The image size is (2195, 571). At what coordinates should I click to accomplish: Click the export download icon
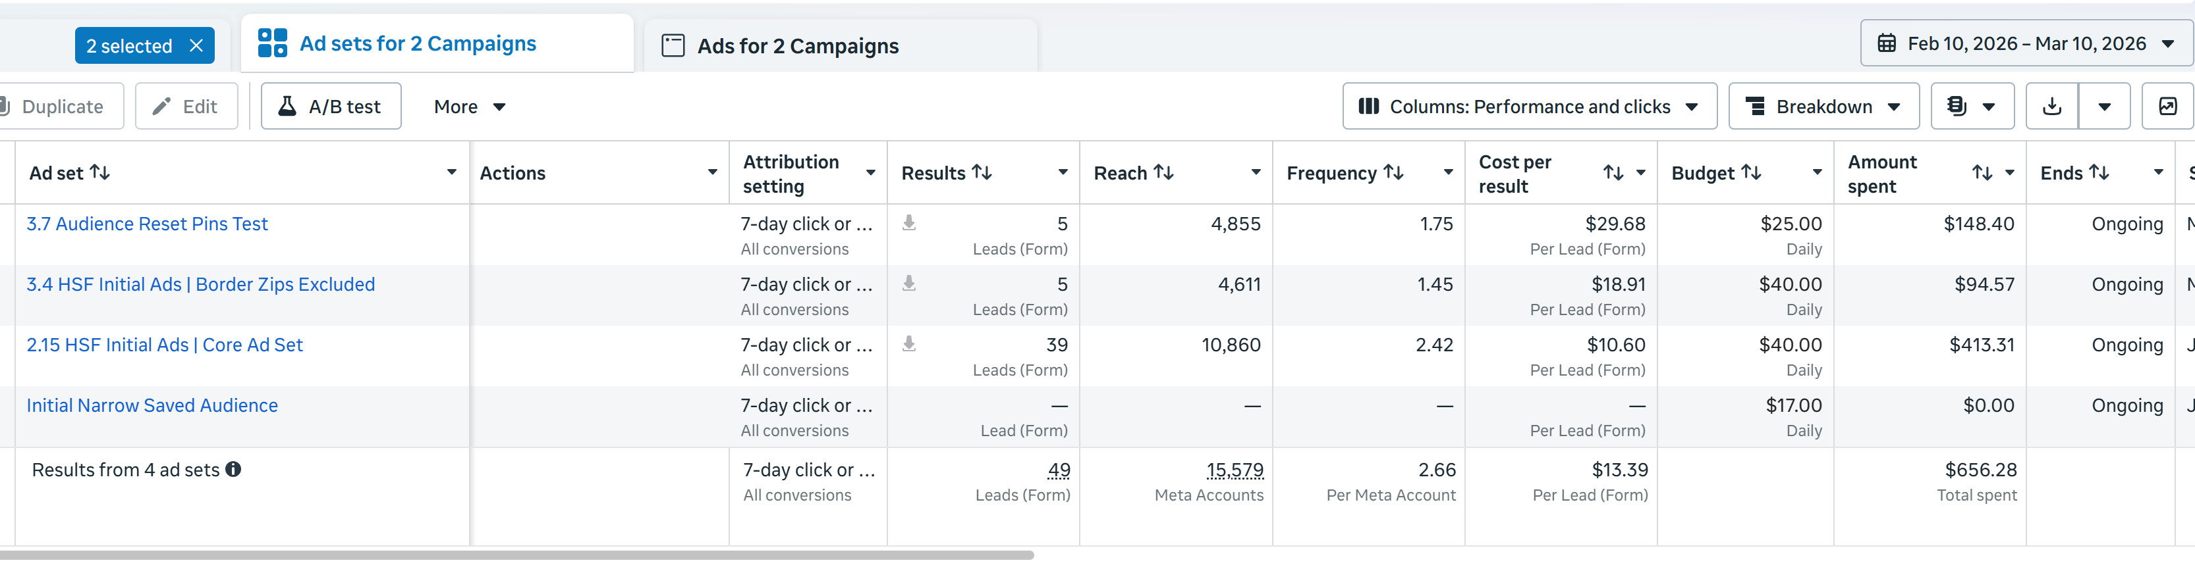pos(2052,107)
